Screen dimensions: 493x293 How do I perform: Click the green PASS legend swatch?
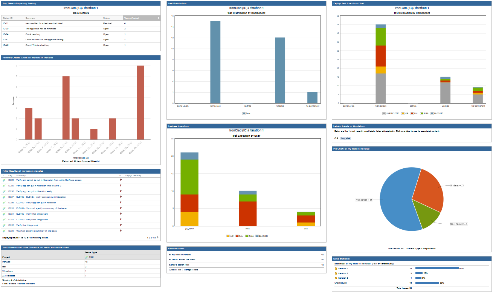(247, 236)
